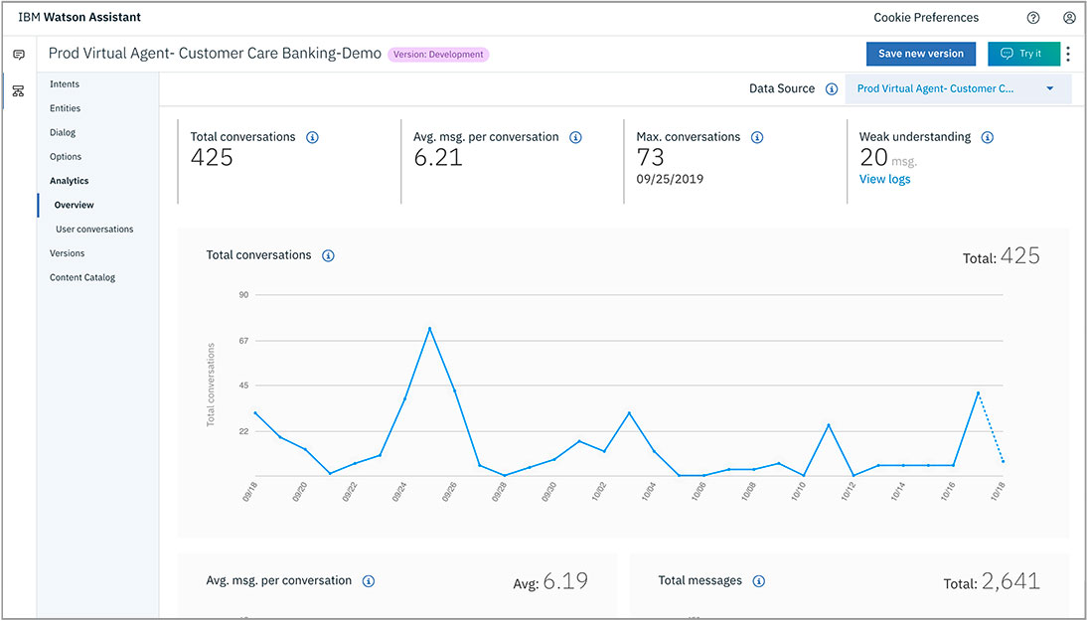Open the View logs link

coord(884,179)
